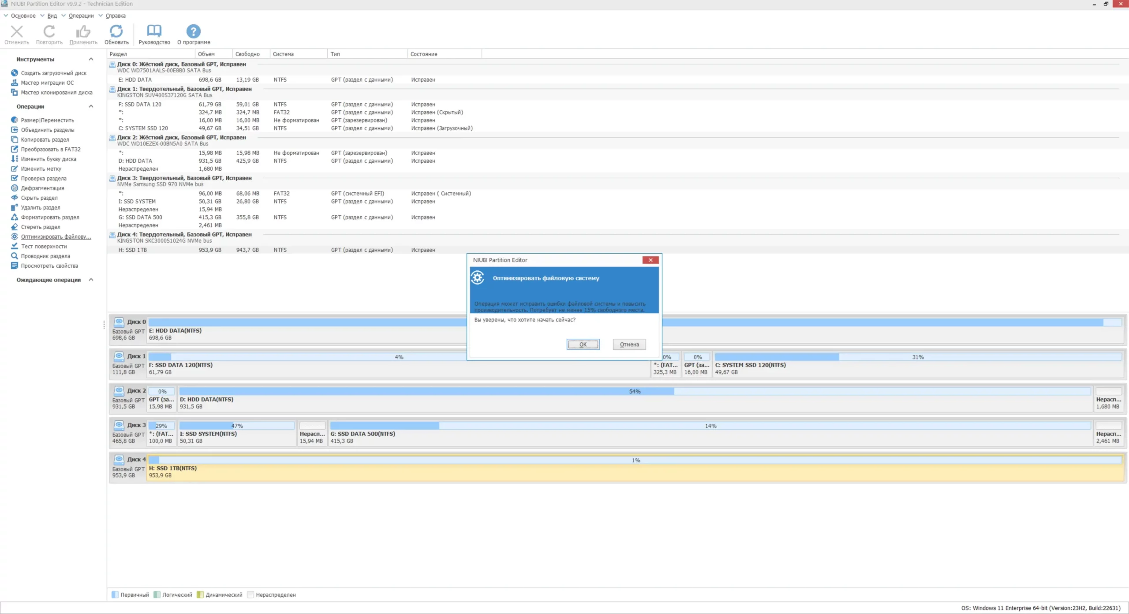1129x614 pixels.
Task: Open the Справка menu
Action: 115,15
